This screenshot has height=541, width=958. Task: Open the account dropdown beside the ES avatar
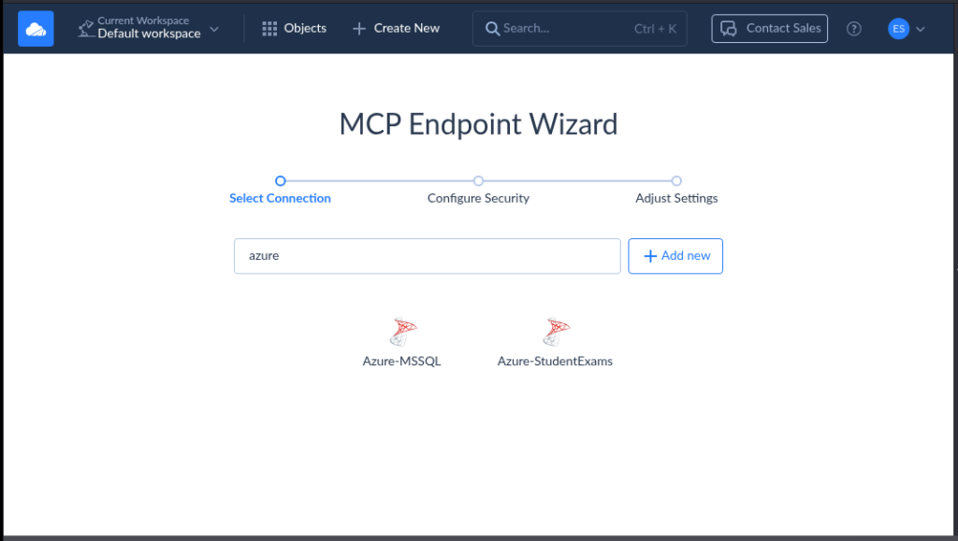click(921, 29)
